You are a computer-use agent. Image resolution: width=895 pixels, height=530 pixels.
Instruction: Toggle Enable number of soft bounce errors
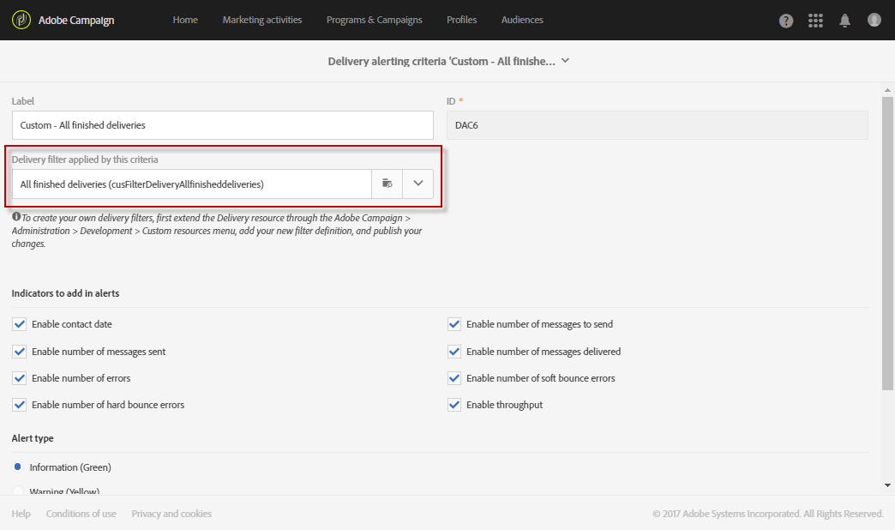(x=454, y=378)
